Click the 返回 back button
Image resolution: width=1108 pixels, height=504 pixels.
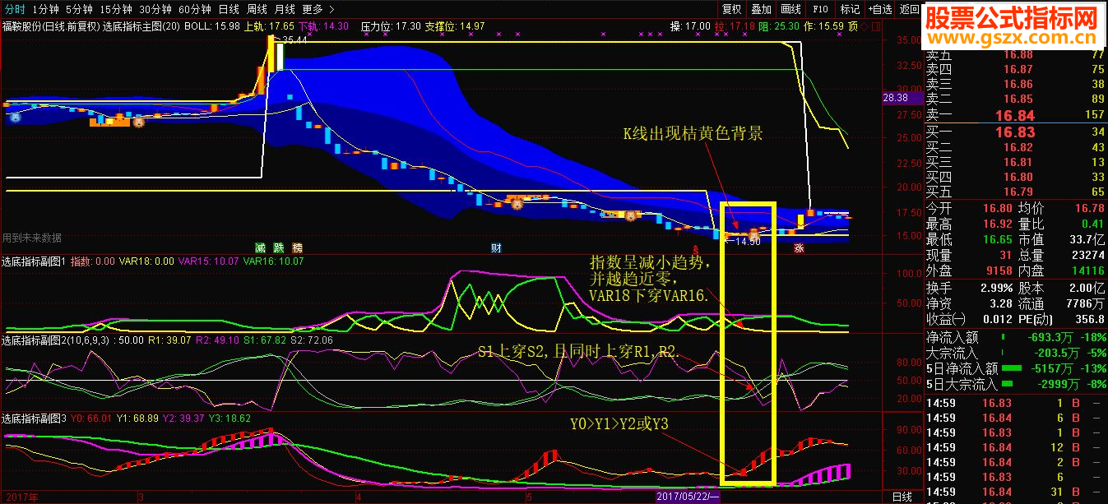pos(909,9)
